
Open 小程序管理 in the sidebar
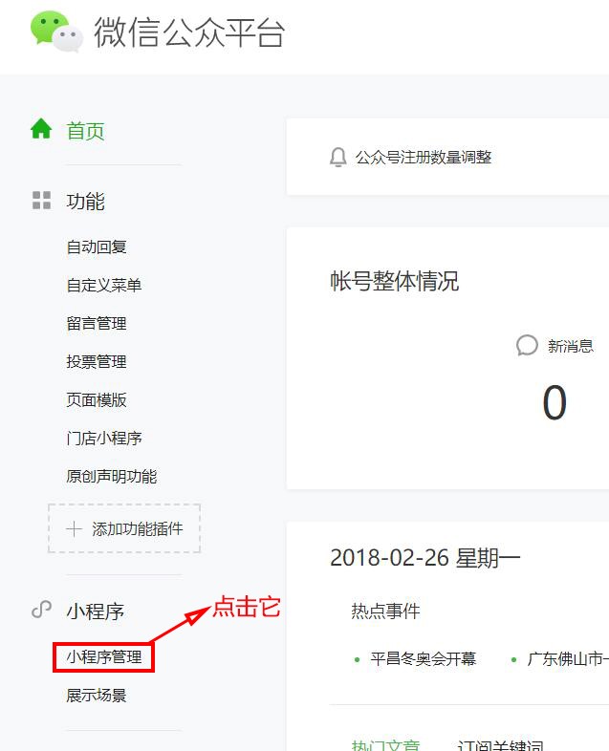[104, 657]
